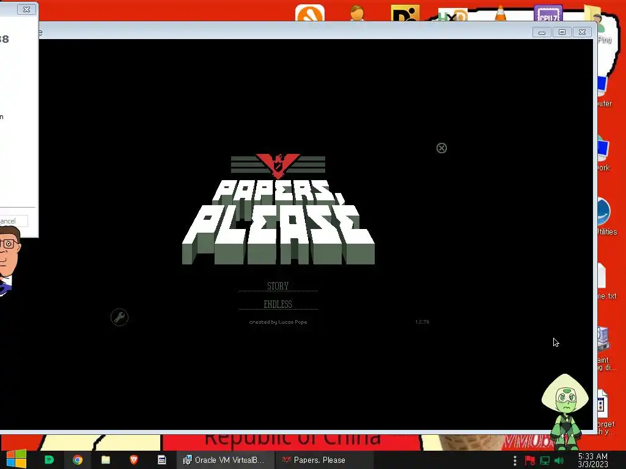Switch to Oracle VM VirtualBox taskbar item
Viewport: 626px width, 469px height.
225,460
